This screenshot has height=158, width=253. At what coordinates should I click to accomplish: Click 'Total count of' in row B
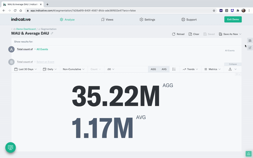[25, 62]
